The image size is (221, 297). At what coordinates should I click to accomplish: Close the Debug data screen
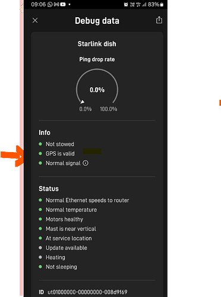[x=35, y=20]
